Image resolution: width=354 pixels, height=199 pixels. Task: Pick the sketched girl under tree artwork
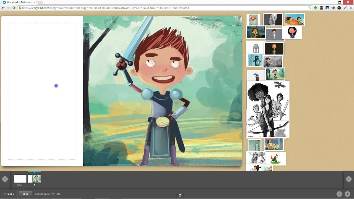click(x=256, y=158)
